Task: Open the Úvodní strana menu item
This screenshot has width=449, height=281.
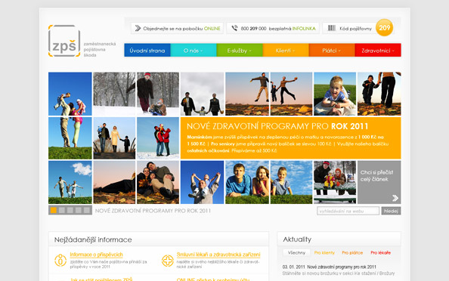Action: (147, 51)
